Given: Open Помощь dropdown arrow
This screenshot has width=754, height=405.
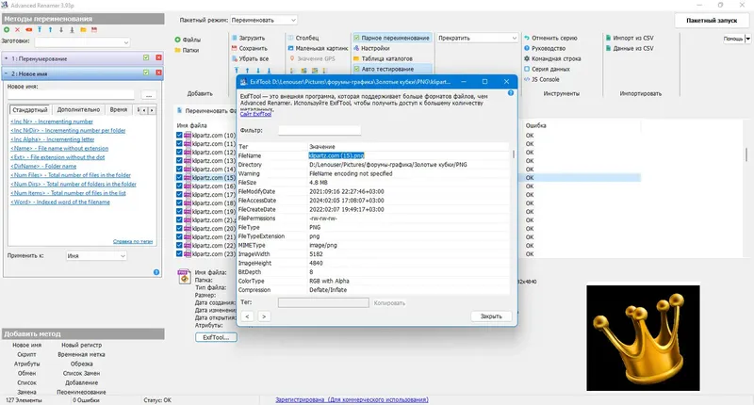Looking at the screenshot, I should (x=747, y=39).
